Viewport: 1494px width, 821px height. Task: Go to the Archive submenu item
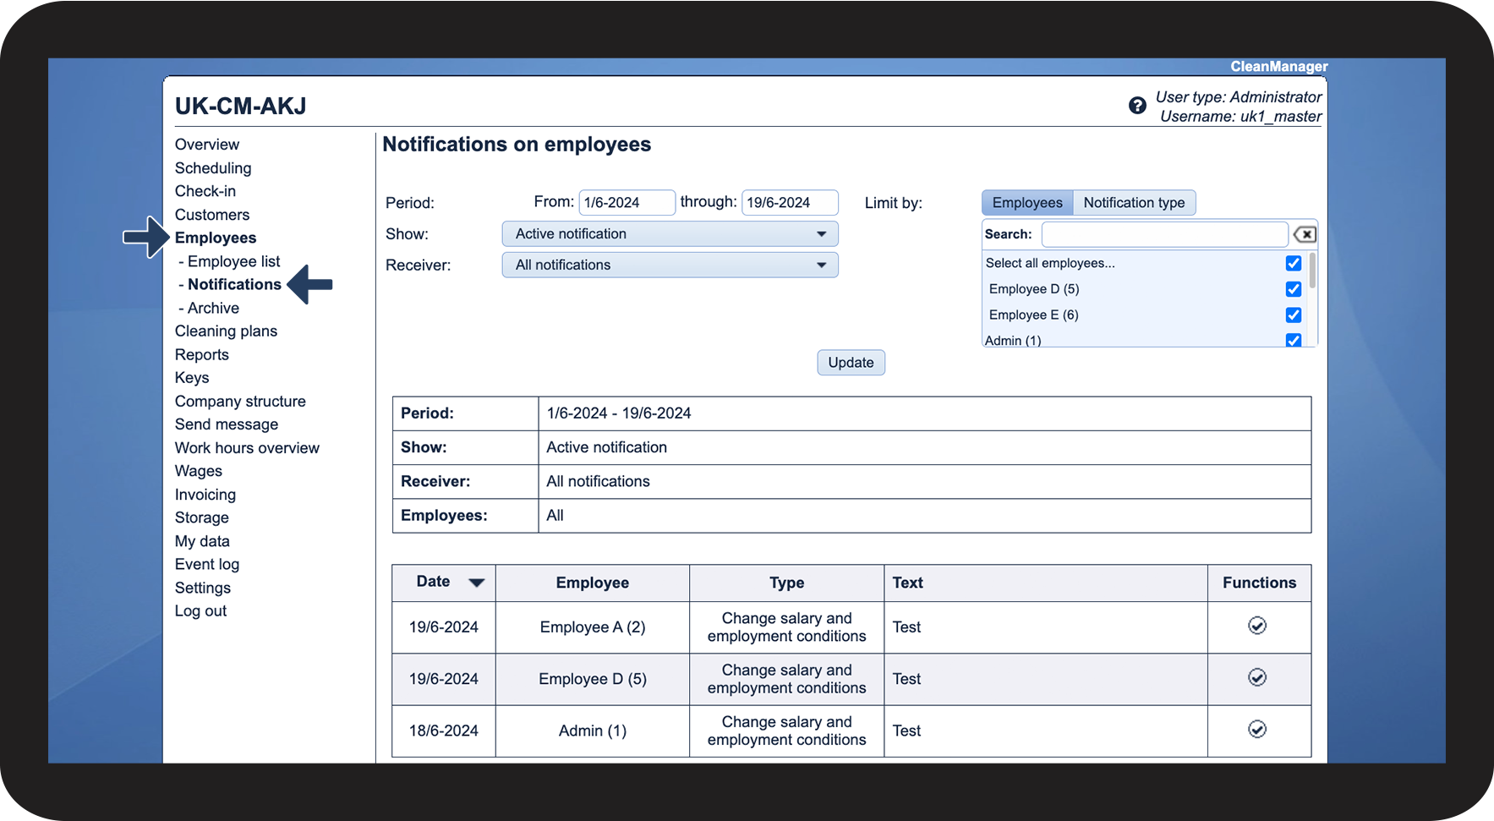coord(213,308)
